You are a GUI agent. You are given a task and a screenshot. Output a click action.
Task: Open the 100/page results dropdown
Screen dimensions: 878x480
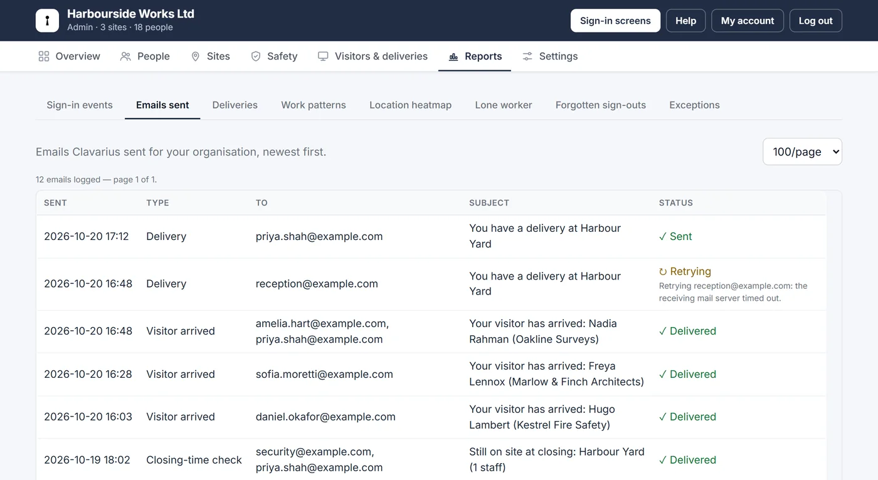click(x=802, y=152)
